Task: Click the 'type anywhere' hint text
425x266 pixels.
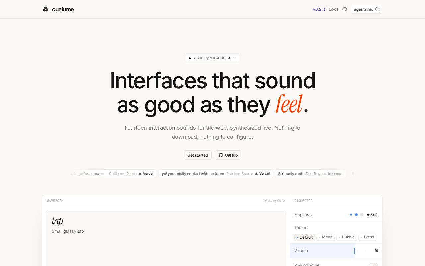Action: click(274, 201)
